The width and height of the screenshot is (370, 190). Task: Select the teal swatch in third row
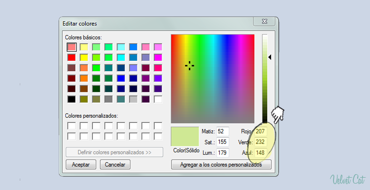(x=109, y=68)
